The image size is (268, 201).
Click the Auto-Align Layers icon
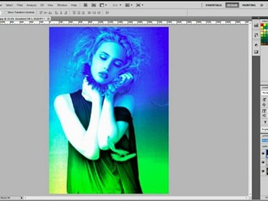[107, 12]
